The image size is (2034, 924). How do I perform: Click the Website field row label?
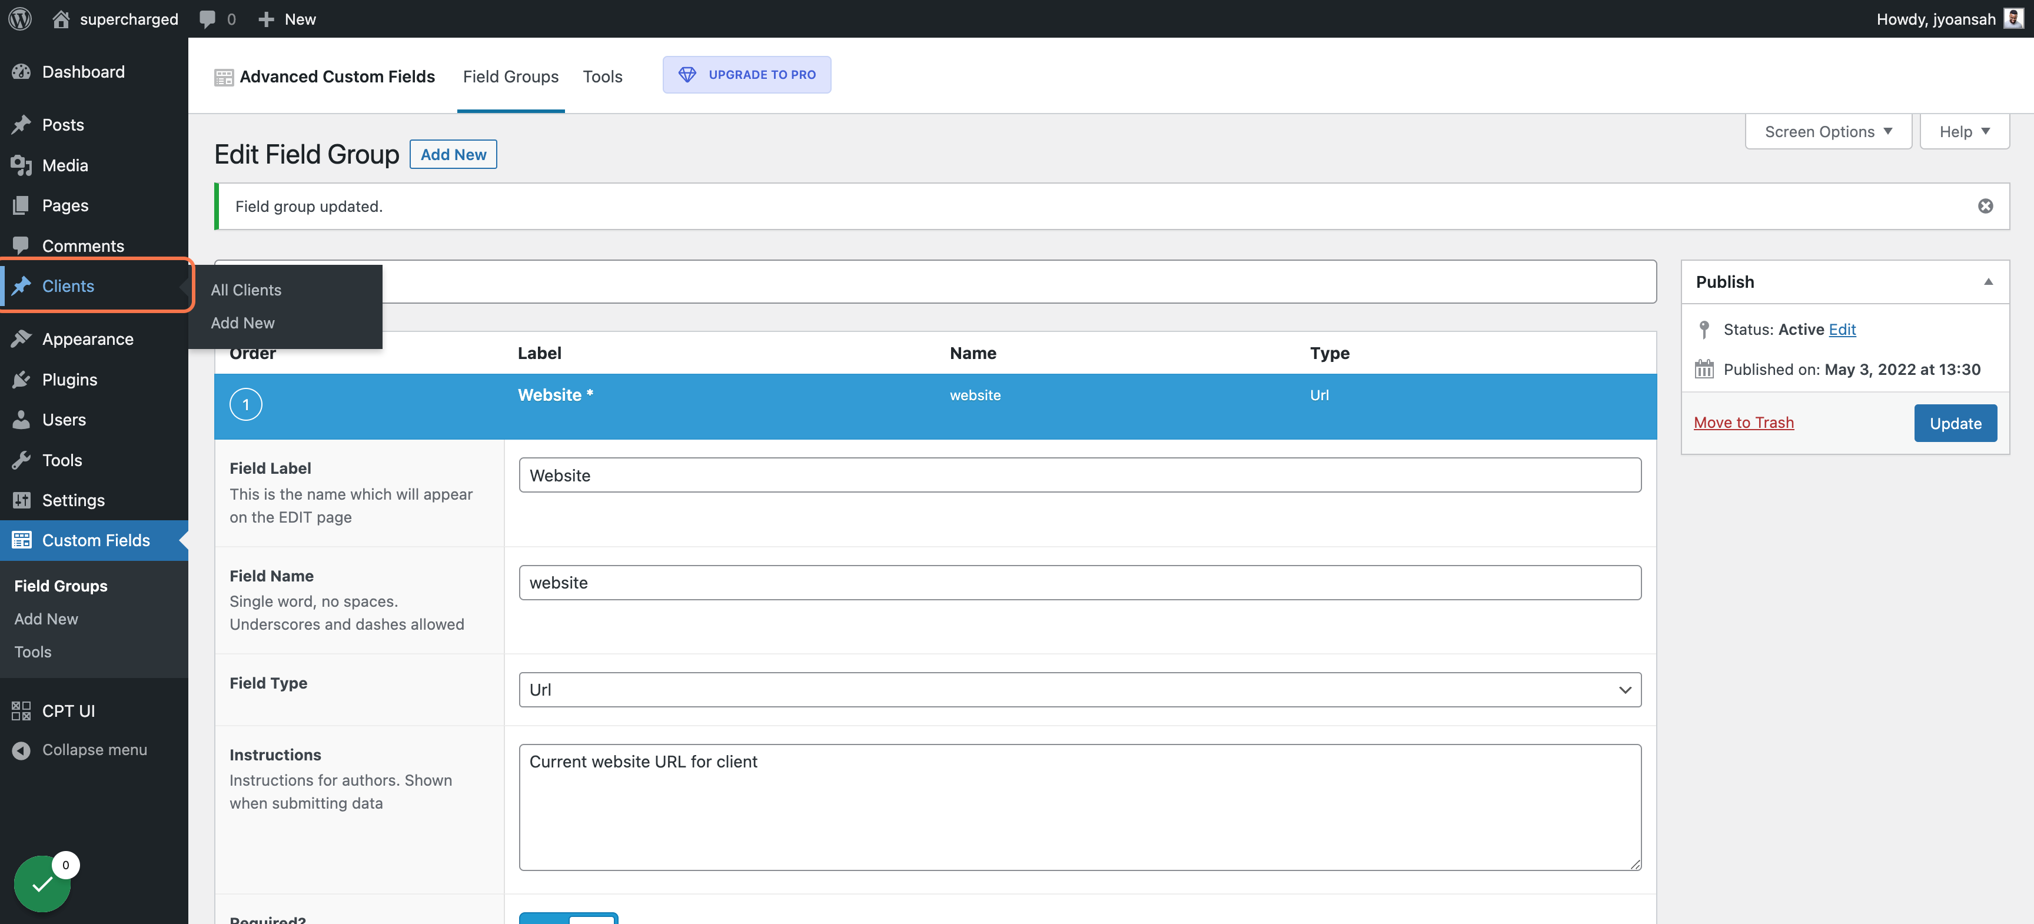pos(555,395)
